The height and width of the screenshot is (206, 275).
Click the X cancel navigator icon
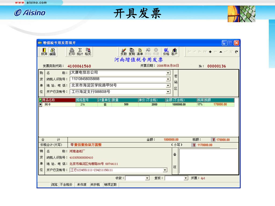tap(231, 52)
